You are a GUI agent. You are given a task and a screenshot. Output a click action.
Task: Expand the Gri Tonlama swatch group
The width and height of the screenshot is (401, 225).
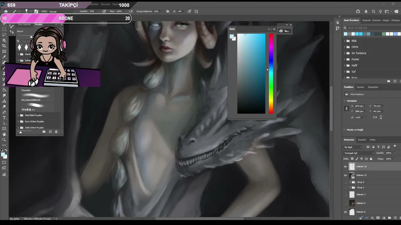pyautogui.click(x=345, y=53)
